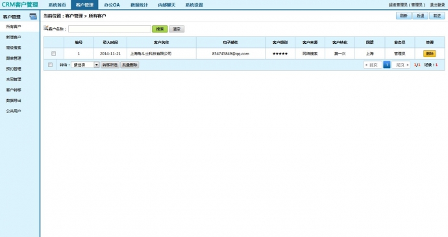Viewport: 448px width, 237px height.
Task: Select the 客户管理 top tab
Action: [x=84, y=5]
